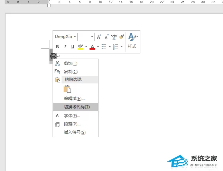Select the Format Painter brush
Viewport: 223px width, 171px height.
pyautogui.click(x=121, y=37)
